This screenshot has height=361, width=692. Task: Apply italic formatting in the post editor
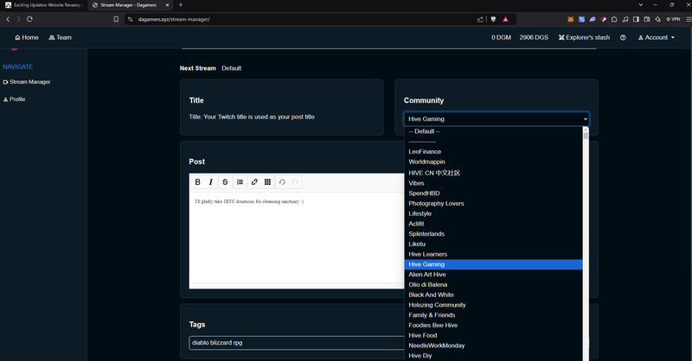click(x=211, y=182)
